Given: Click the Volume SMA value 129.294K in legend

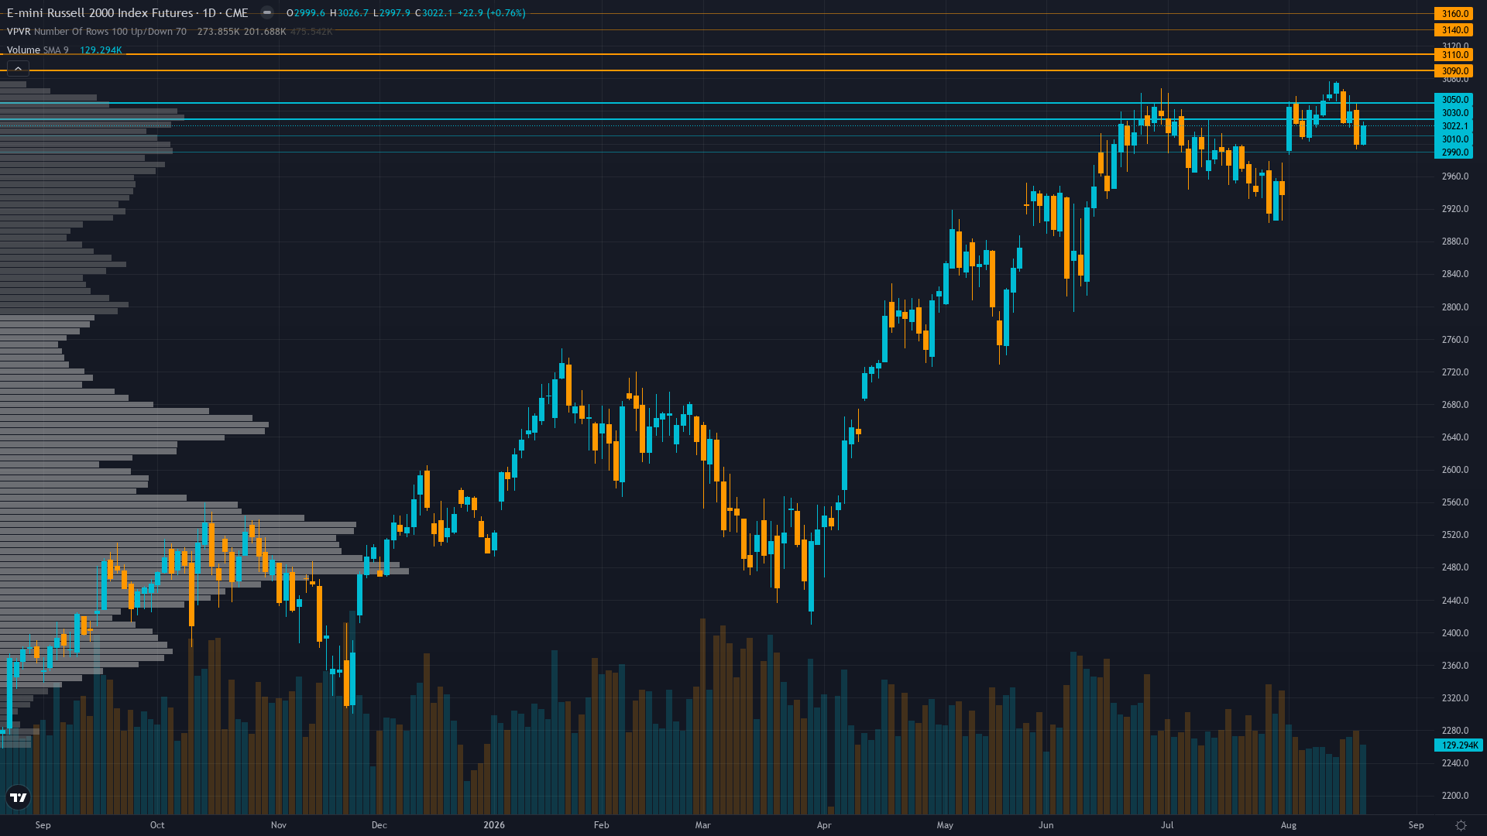Looking at the screenshot, I should coord(101,50).
